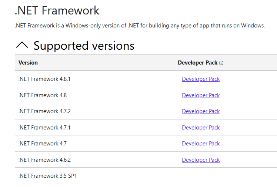Select the .NET Framework 4.8 version text

[43, 95]
